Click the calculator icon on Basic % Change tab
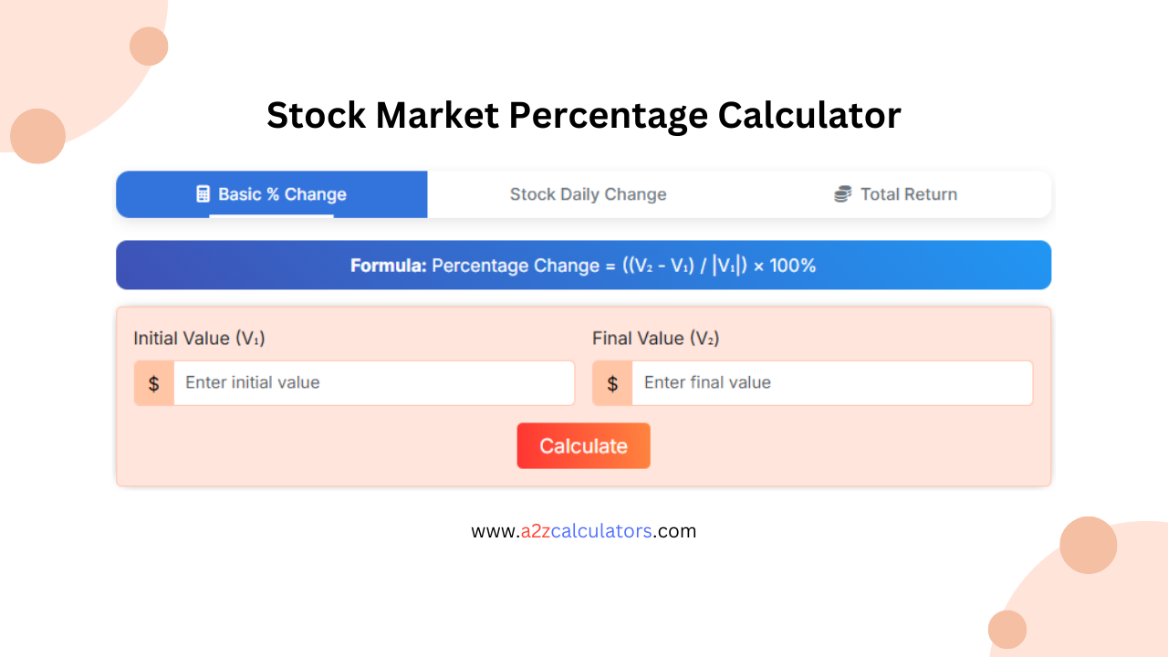The width and height of the screenshot is (1168, 657). [203, 193]
